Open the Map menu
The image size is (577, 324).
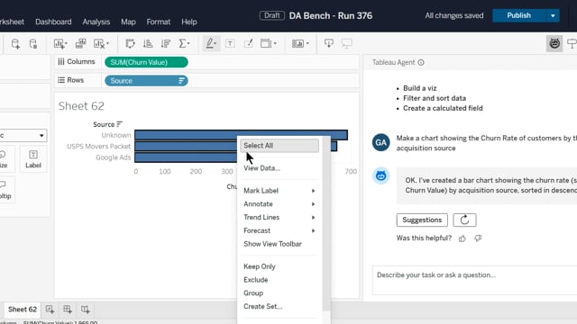(128, 22)
